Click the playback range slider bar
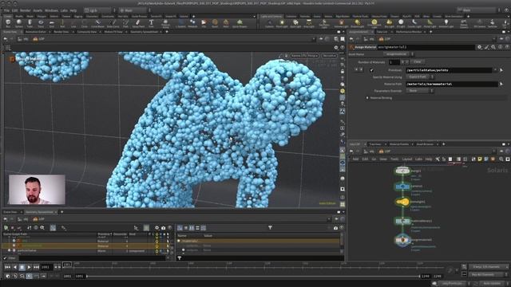511x287 pixels. (253, 277)
